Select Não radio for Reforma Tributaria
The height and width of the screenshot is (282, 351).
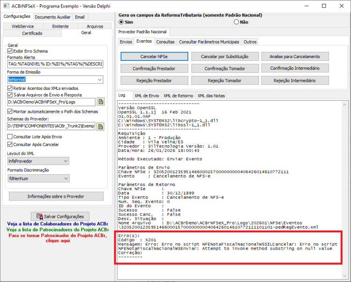236,22
